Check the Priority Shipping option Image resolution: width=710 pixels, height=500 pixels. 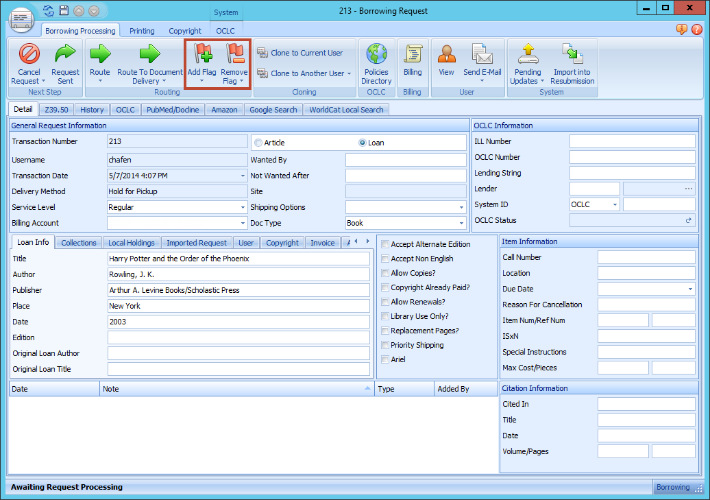386,345
